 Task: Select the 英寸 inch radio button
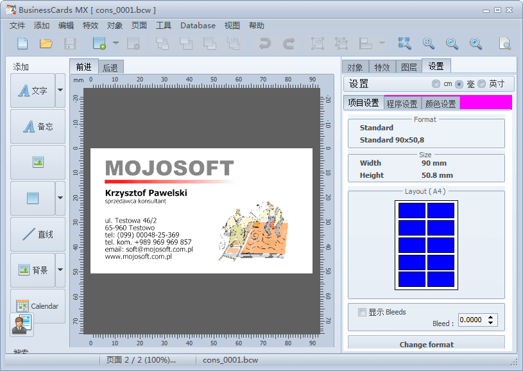coord(482,84)
